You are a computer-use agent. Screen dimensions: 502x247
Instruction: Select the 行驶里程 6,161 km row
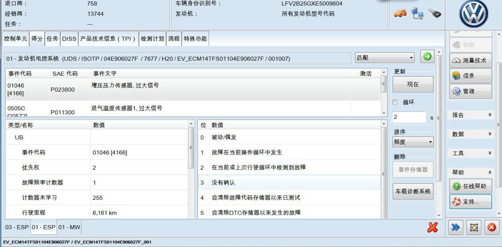coord(97,212)
